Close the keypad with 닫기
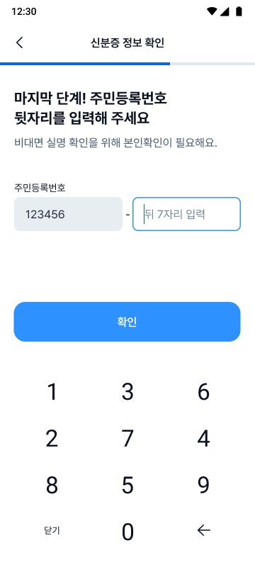Screen dimensions: 255x567 coord(52,530)
